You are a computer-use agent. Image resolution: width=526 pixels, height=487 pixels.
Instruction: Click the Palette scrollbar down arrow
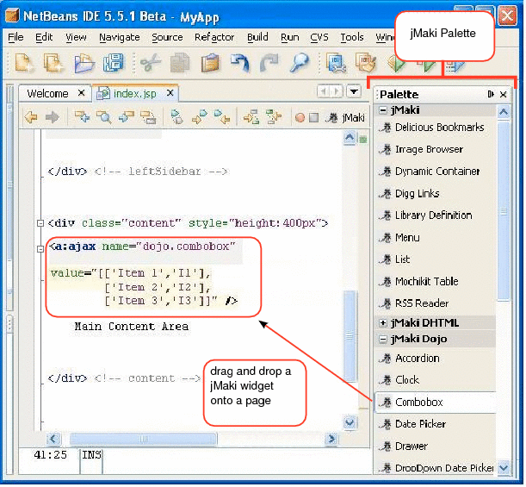tap(504, 467)
